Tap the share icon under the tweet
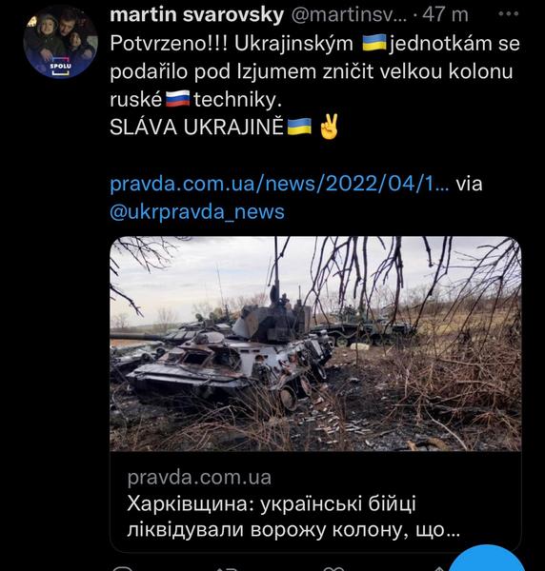The image size is (545, 571). coord(437,568)
